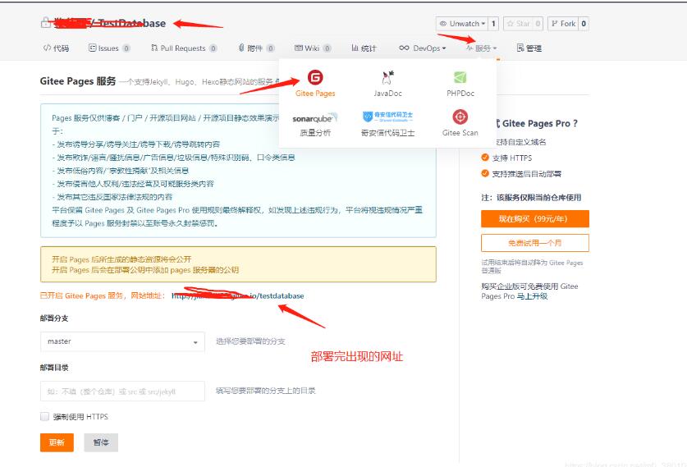
Task: Click the 选择您要部署的分支 hint text
Action: coord(250,341)
